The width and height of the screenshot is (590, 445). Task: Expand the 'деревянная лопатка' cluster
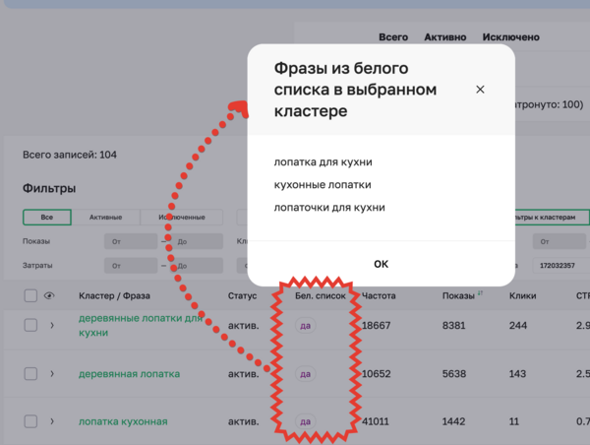52,374
